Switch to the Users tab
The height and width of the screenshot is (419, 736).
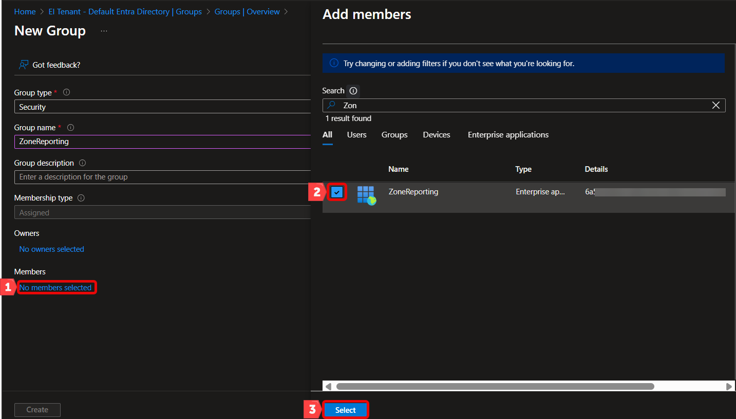357,135
